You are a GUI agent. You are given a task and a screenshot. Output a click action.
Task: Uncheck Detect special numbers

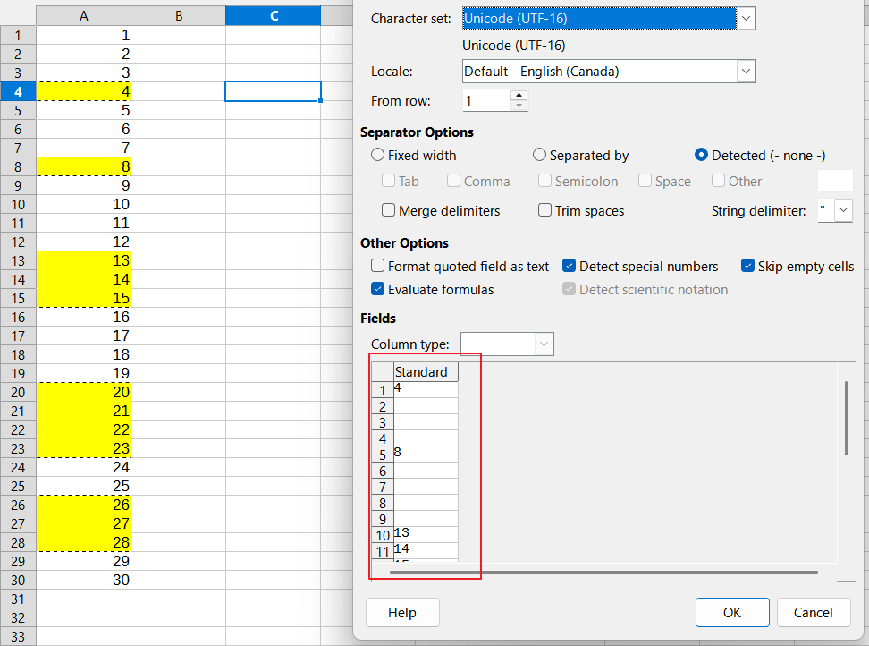click(x=569, y=267)
